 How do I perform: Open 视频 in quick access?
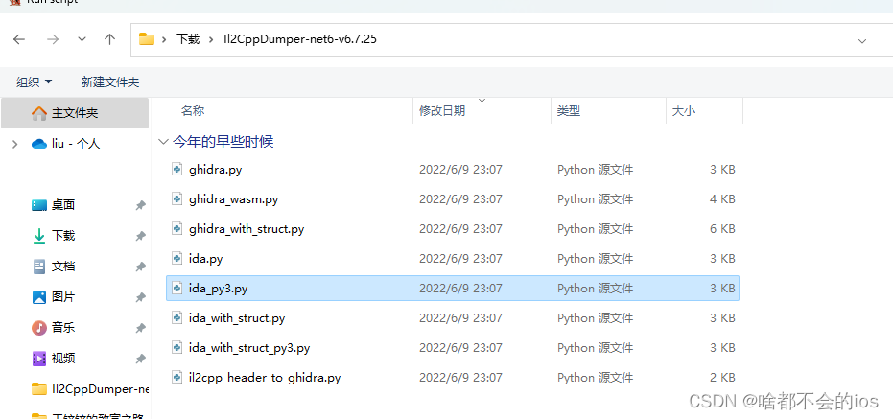63,359
